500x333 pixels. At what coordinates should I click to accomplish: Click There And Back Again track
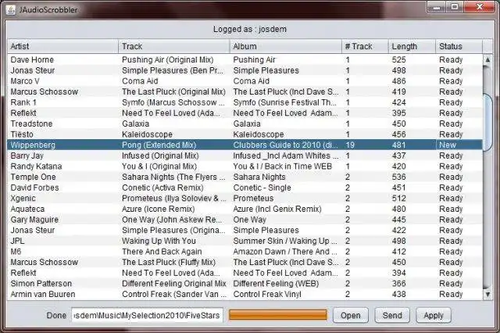(174, 252)
